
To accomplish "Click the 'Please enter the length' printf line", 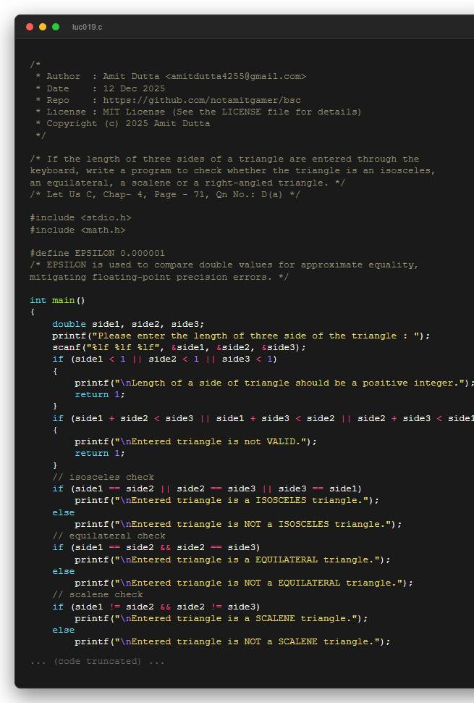I will tap(241, 336).
